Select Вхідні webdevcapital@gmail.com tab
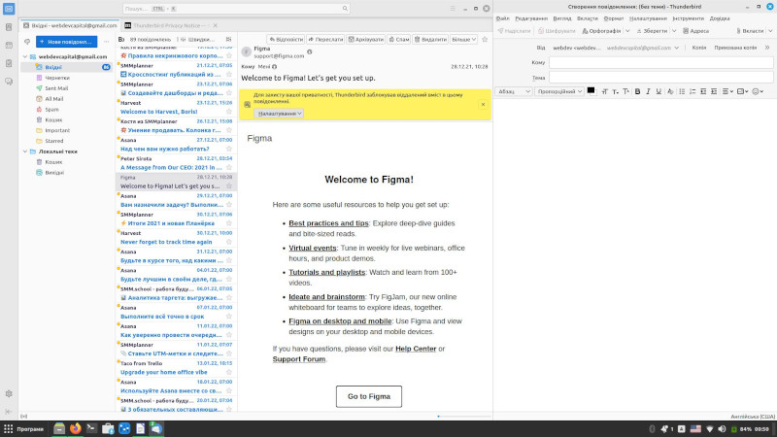Viewport: 777px width, 437px height. (70, 25)
